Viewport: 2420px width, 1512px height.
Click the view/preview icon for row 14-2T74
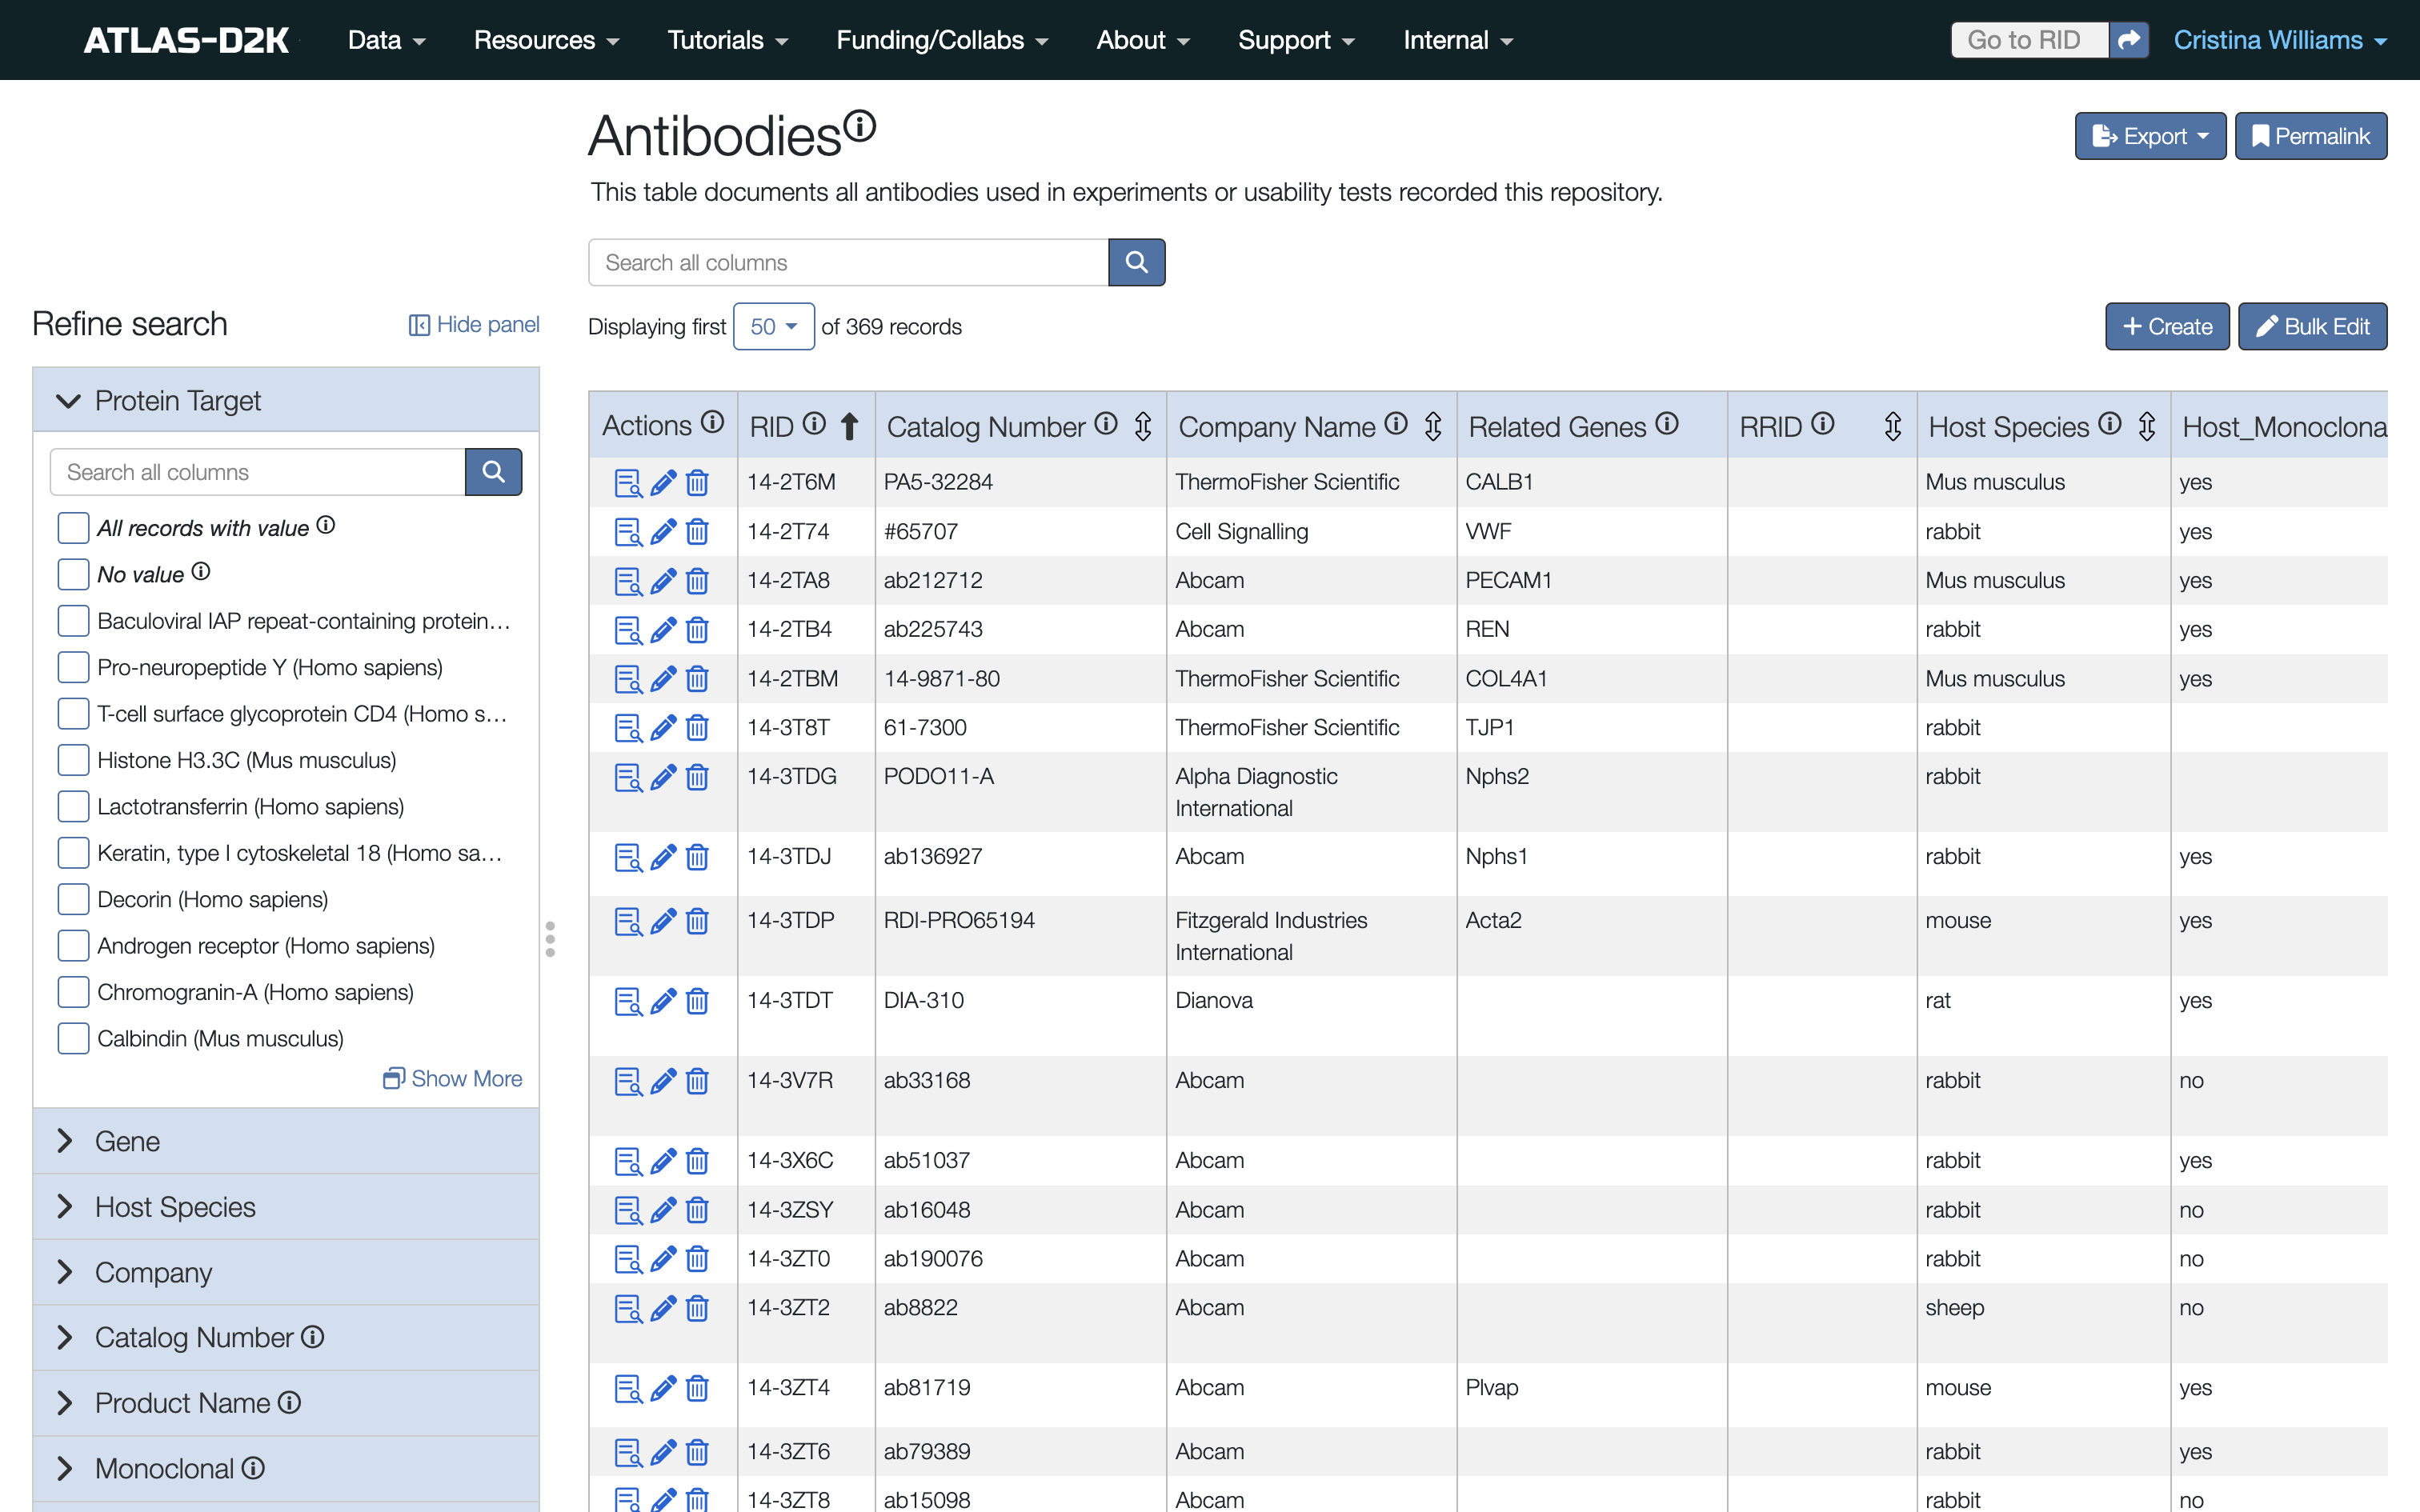click(x=627, y=531)
